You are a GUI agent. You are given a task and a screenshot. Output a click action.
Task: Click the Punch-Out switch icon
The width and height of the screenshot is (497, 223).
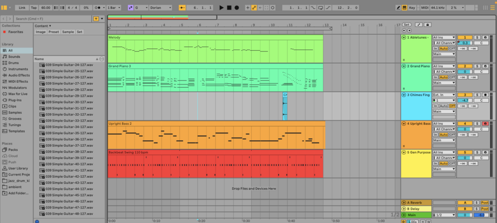[x=329, y=8]
